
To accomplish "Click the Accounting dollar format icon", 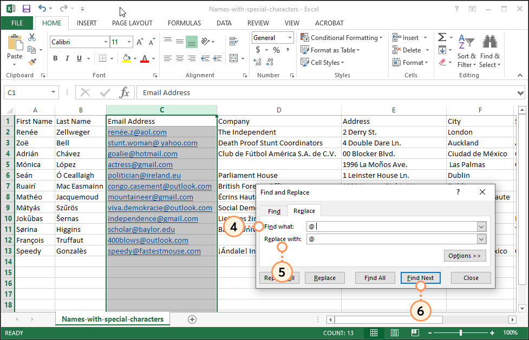I will tap(258, 50).
